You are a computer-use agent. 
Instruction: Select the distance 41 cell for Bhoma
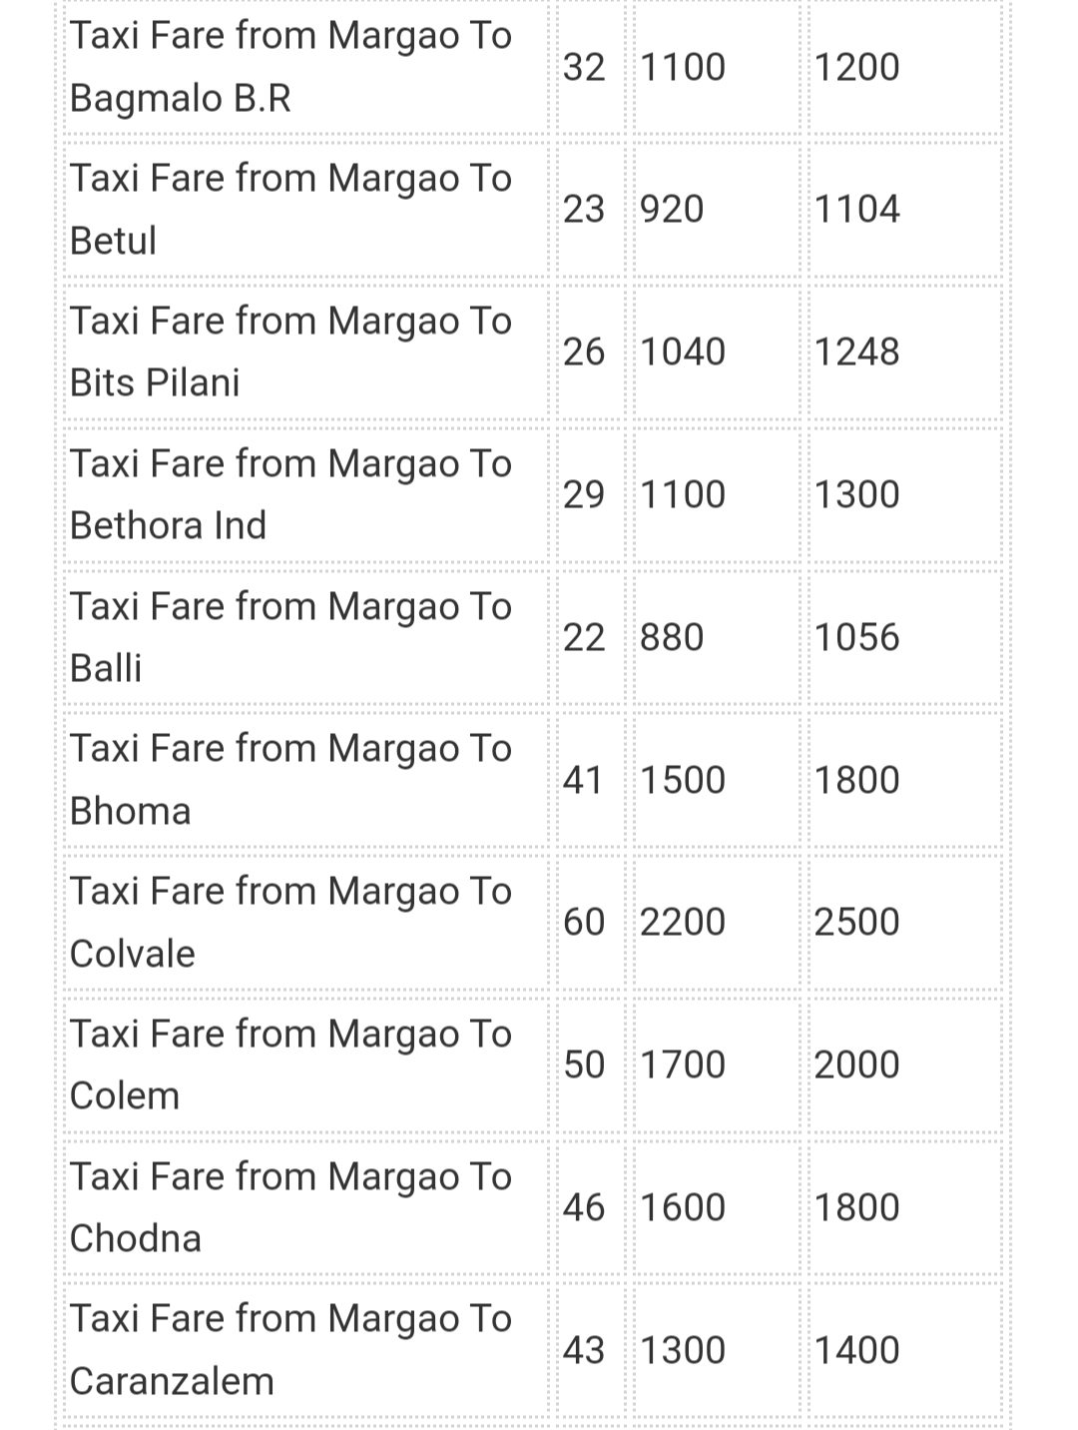(584, 780)
